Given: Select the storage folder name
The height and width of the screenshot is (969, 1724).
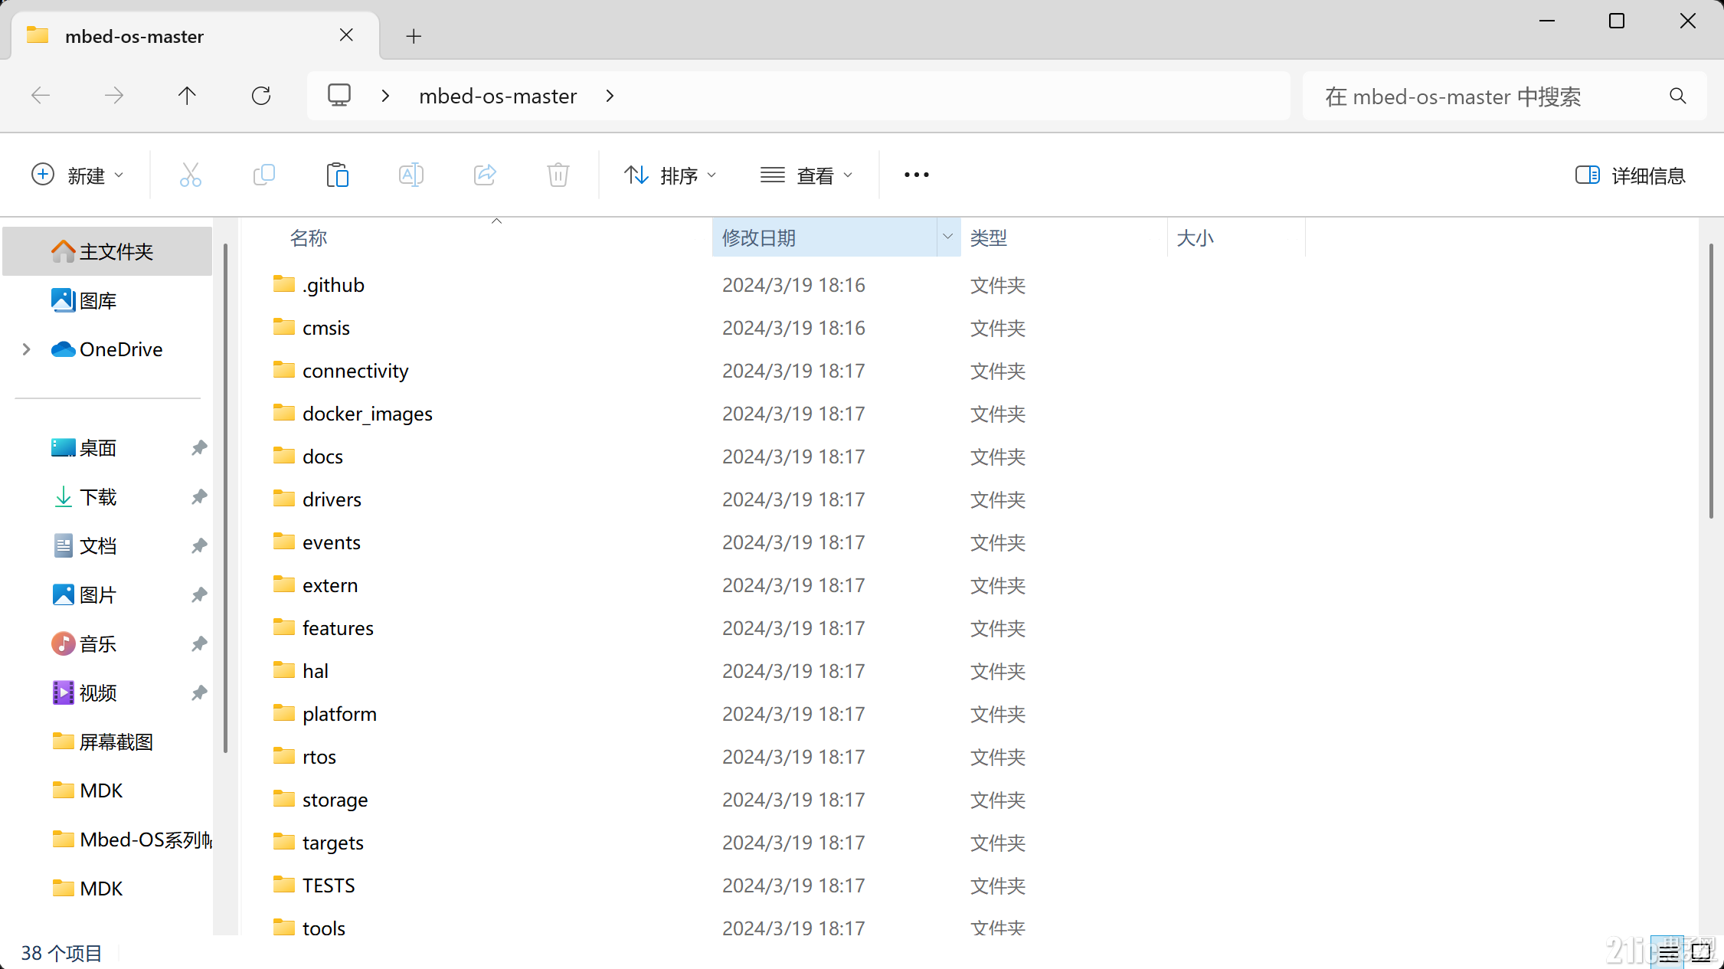Looking at the screenshot, I should coord(335,800).
